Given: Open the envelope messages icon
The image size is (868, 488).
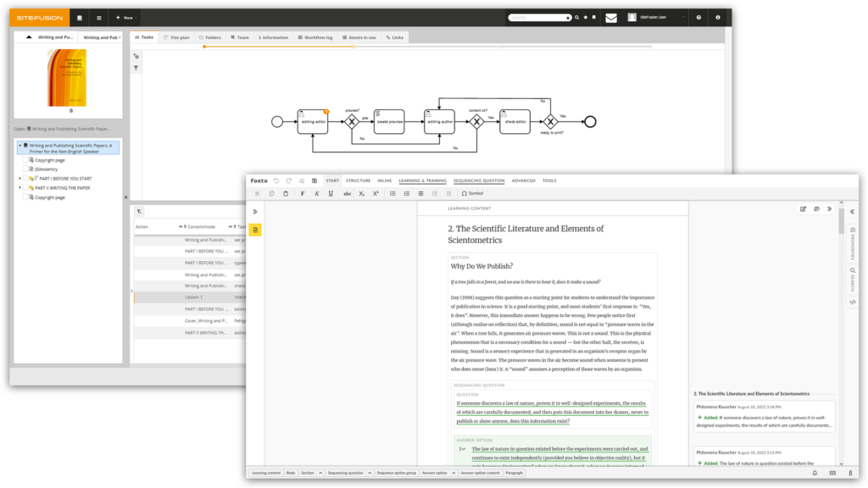Looking at the screenshot, I should (611, 18).
